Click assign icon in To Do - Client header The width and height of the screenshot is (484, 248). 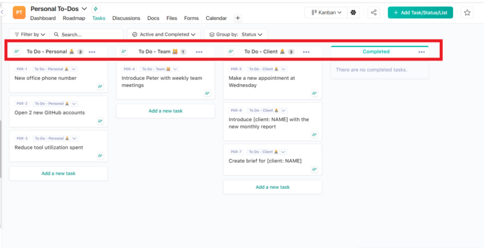pyautogui.click(x=231, y=51)
